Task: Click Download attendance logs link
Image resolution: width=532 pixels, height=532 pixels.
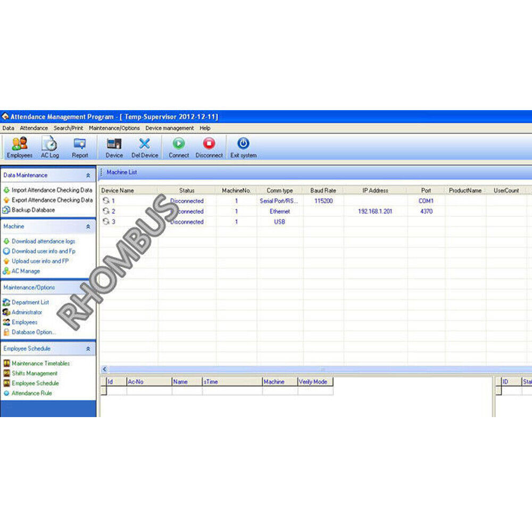Action: coord(43,242)
